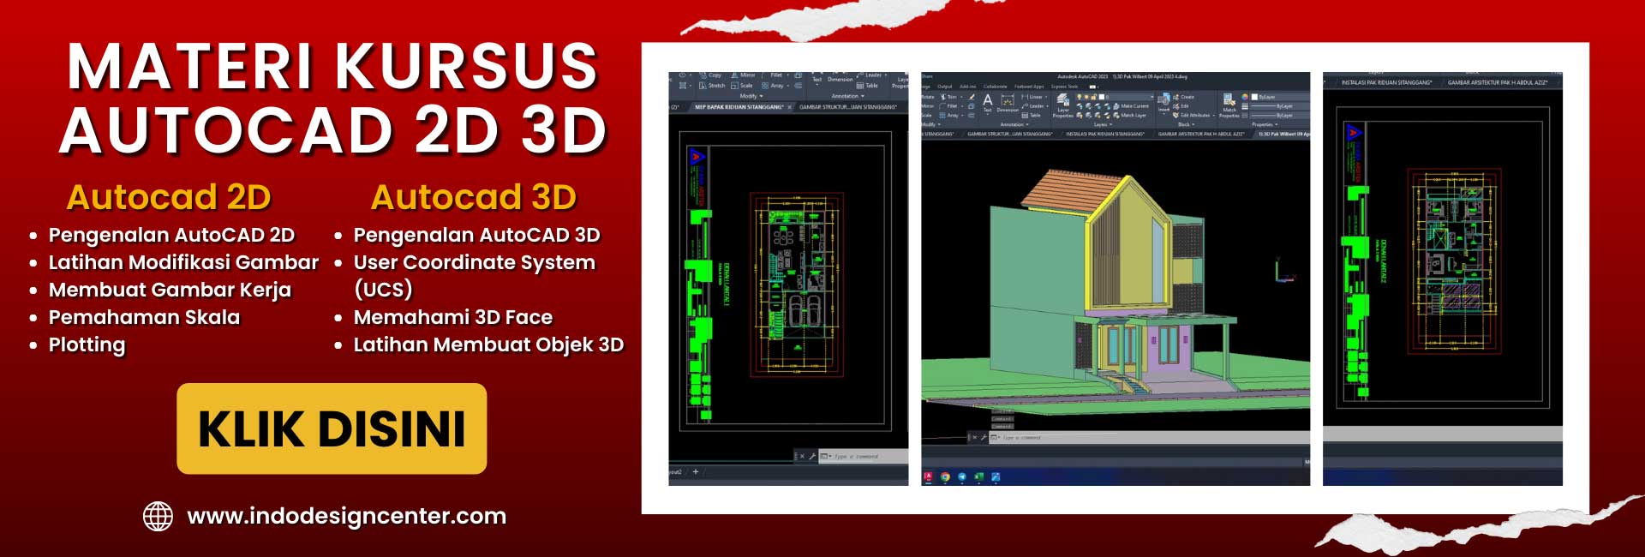This screenshot has width=1645, height=557.
Task: Select the Scale tool in left screenshot
Action: (742, 86)
